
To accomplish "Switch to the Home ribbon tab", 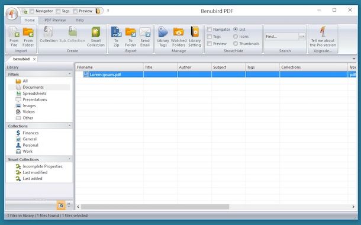I will [x=30, y=20].
